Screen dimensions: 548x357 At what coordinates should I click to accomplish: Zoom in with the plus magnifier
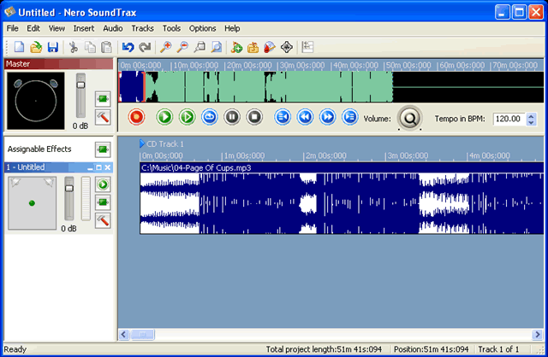pyautogui.click(x=165, y=47)
